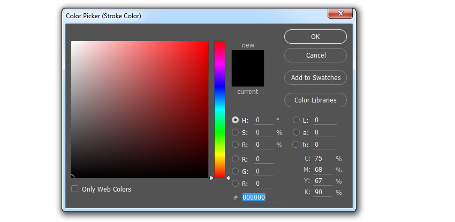Viewport: 455px width, 222px height.
Task: Cancel the Color Picker dialog
Action: click(x=315, y=55)
